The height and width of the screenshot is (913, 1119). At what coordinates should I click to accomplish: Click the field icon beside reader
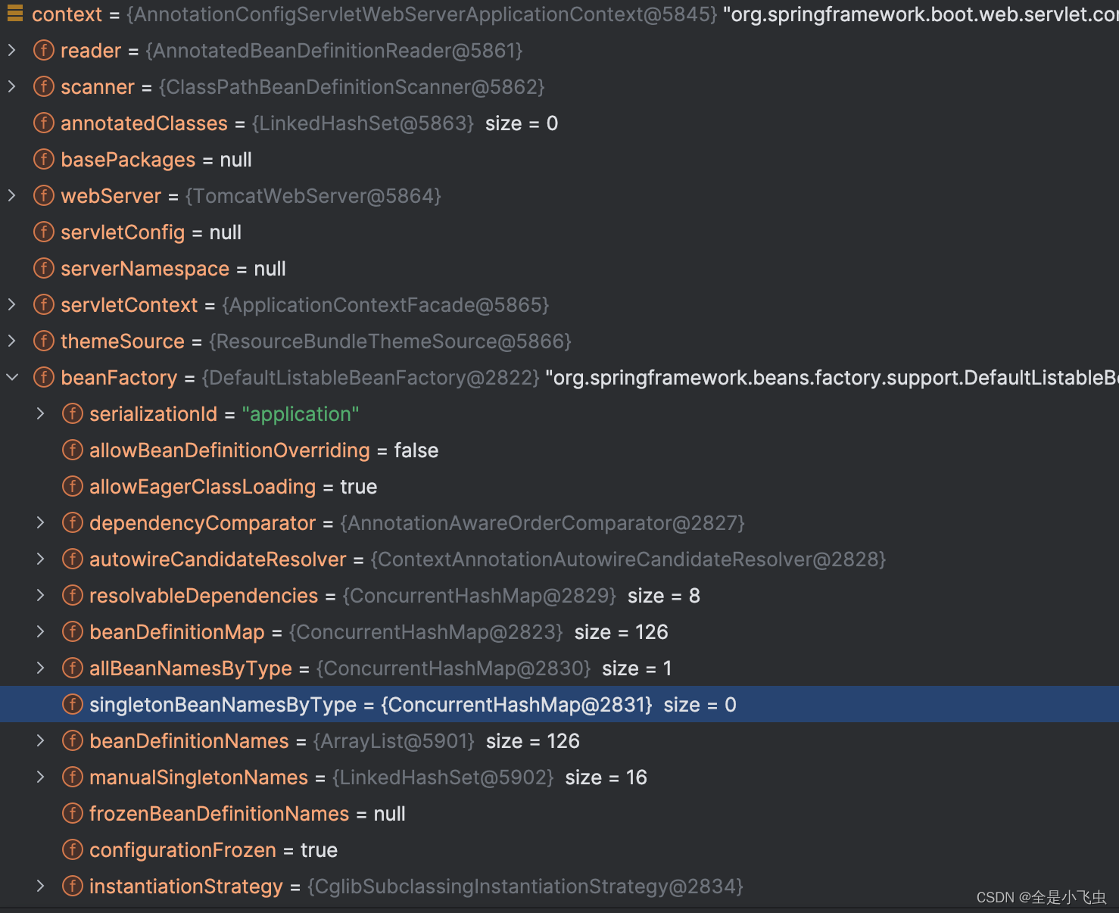(x=44, y=50)
